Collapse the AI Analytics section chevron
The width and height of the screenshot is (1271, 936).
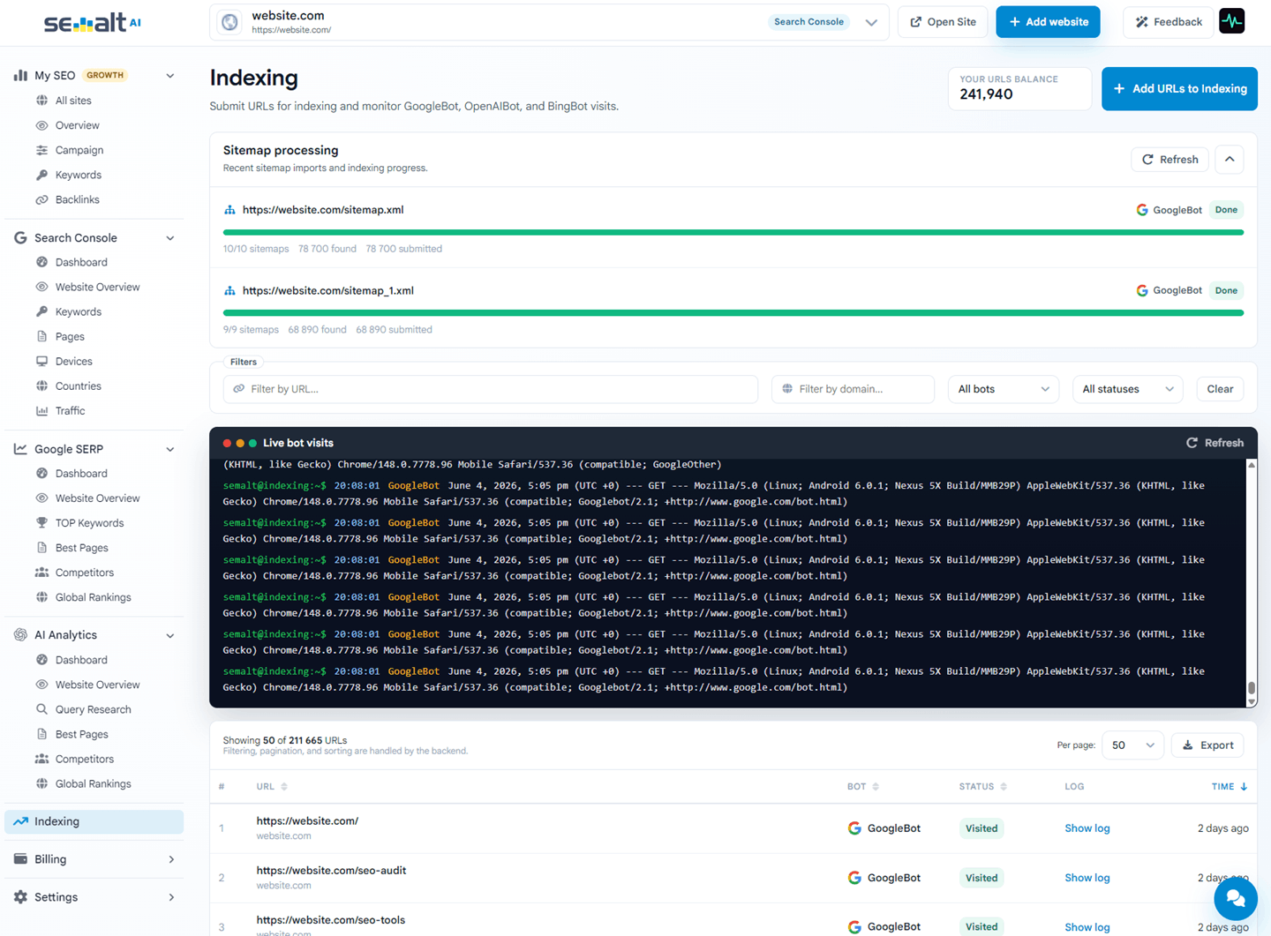(x=170, y=635)
